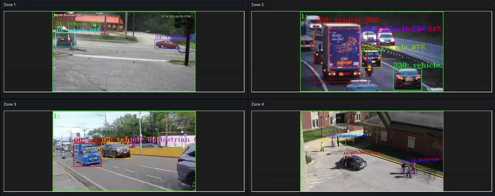This screenshot has height=196, width=495.
Task: Click the North Durham, NC location label
Action: pyautogui.click(x=68, y=15)
